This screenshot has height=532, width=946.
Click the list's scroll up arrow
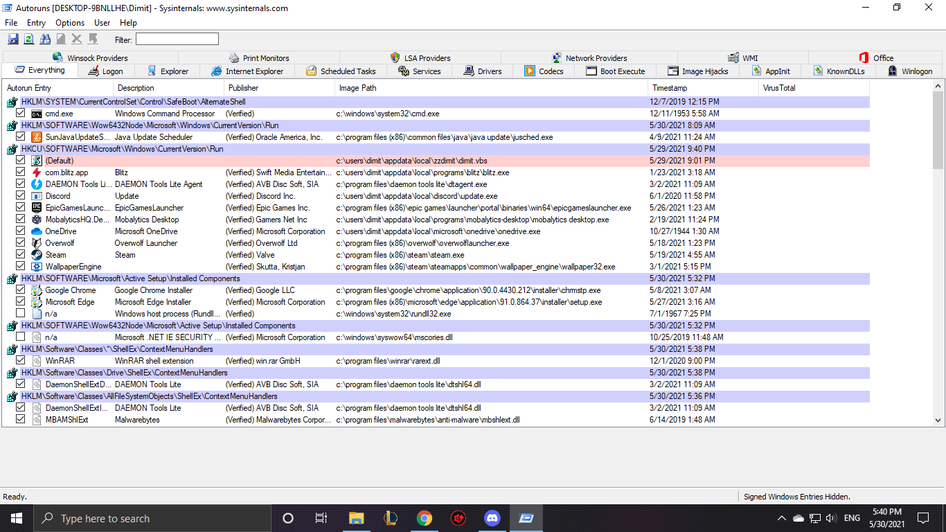coord(938,85)
